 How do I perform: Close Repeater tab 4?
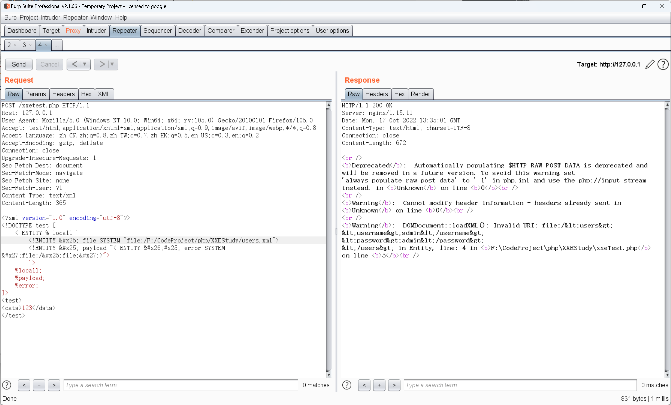(46, 45)
